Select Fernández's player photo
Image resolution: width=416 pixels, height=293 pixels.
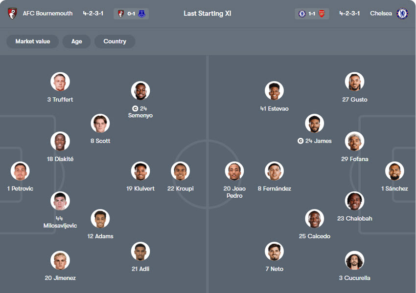coord(274,171)
